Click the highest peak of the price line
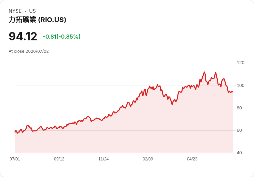Screen dimensions: 254x177 pyautogui.click(x=204, y=72)
